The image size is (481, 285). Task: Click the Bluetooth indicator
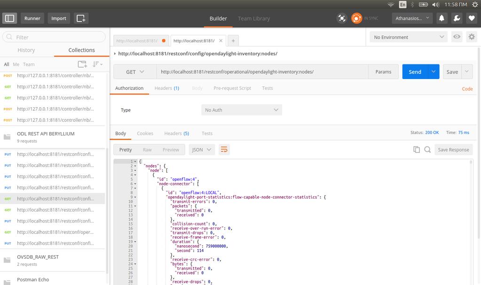(412, 4)
